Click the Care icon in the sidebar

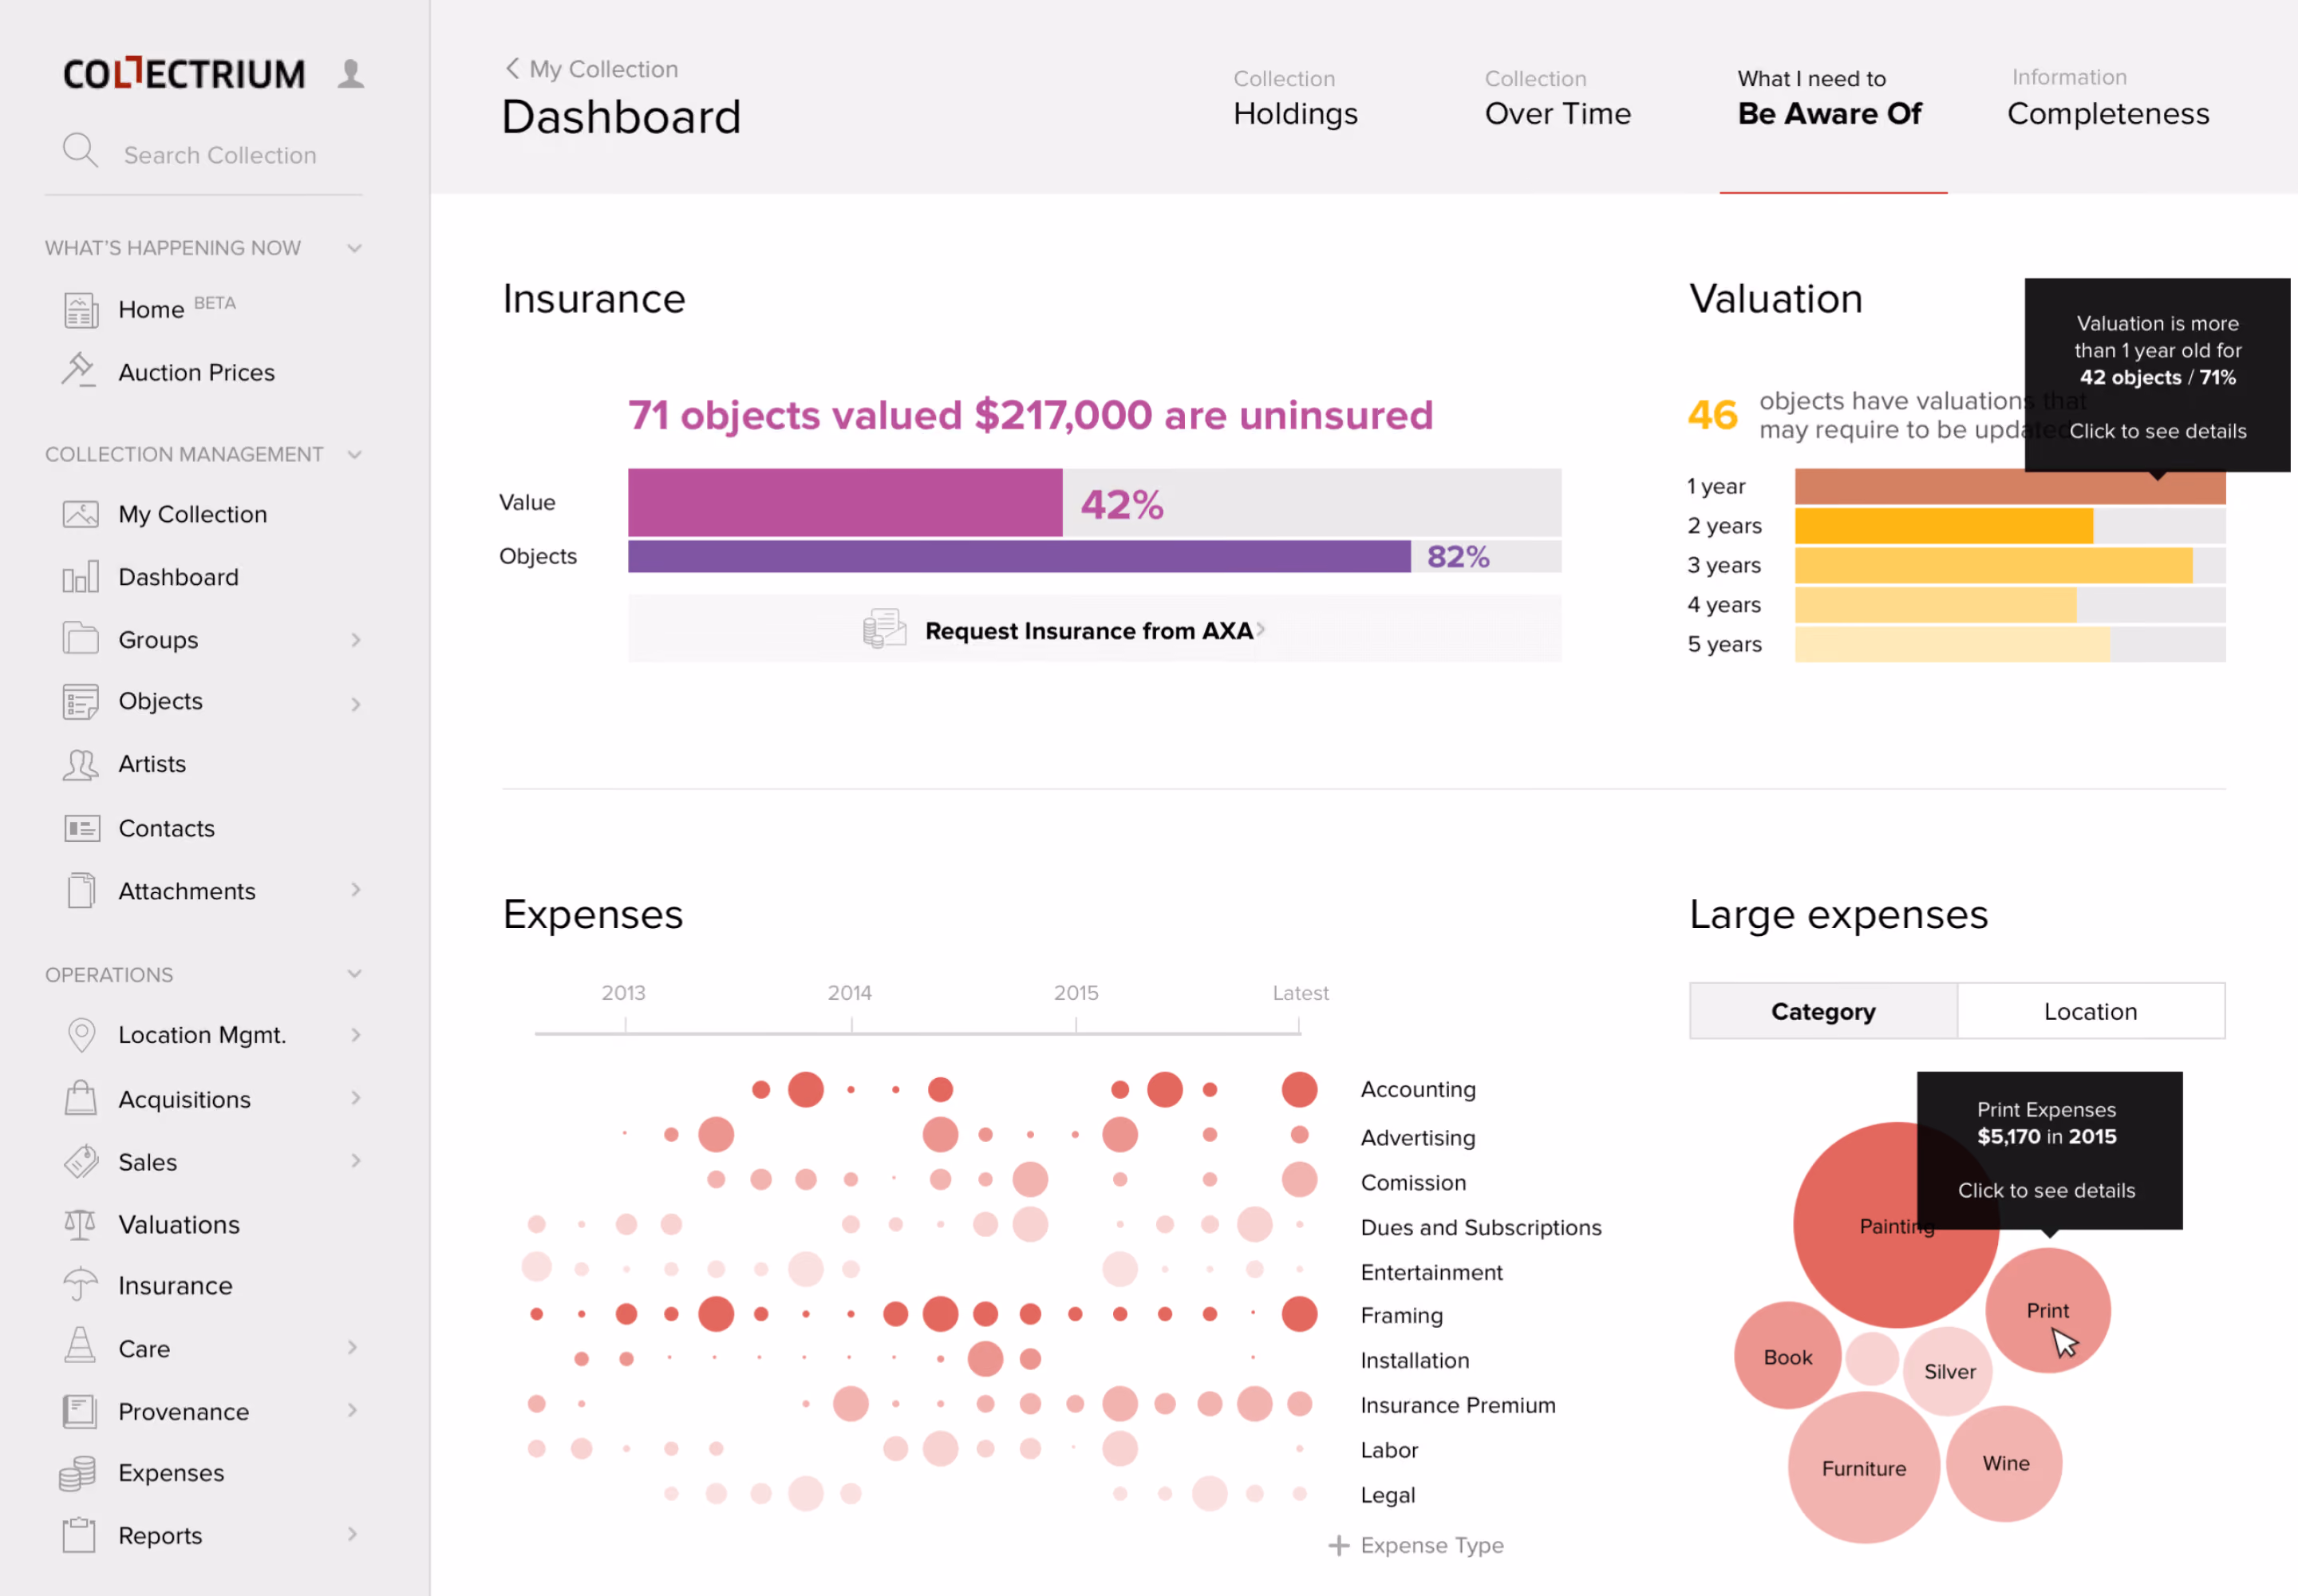click(80, 1345)
